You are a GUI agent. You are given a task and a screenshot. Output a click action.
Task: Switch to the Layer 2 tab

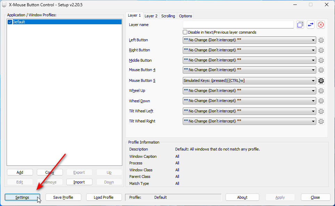point(151,16)
